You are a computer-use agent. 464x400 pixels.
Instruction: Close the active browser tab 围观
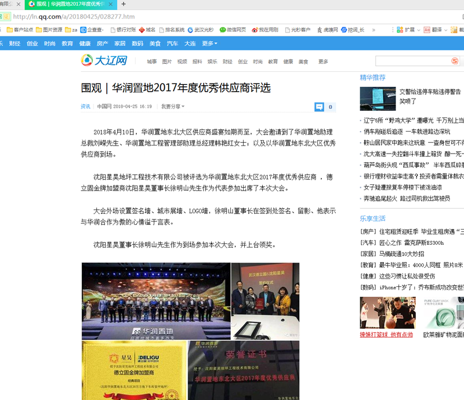(x=111, y=4)
